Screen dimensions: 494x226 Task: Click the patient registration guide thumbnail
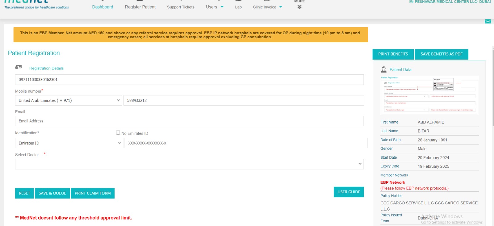[x=429, y=95]
